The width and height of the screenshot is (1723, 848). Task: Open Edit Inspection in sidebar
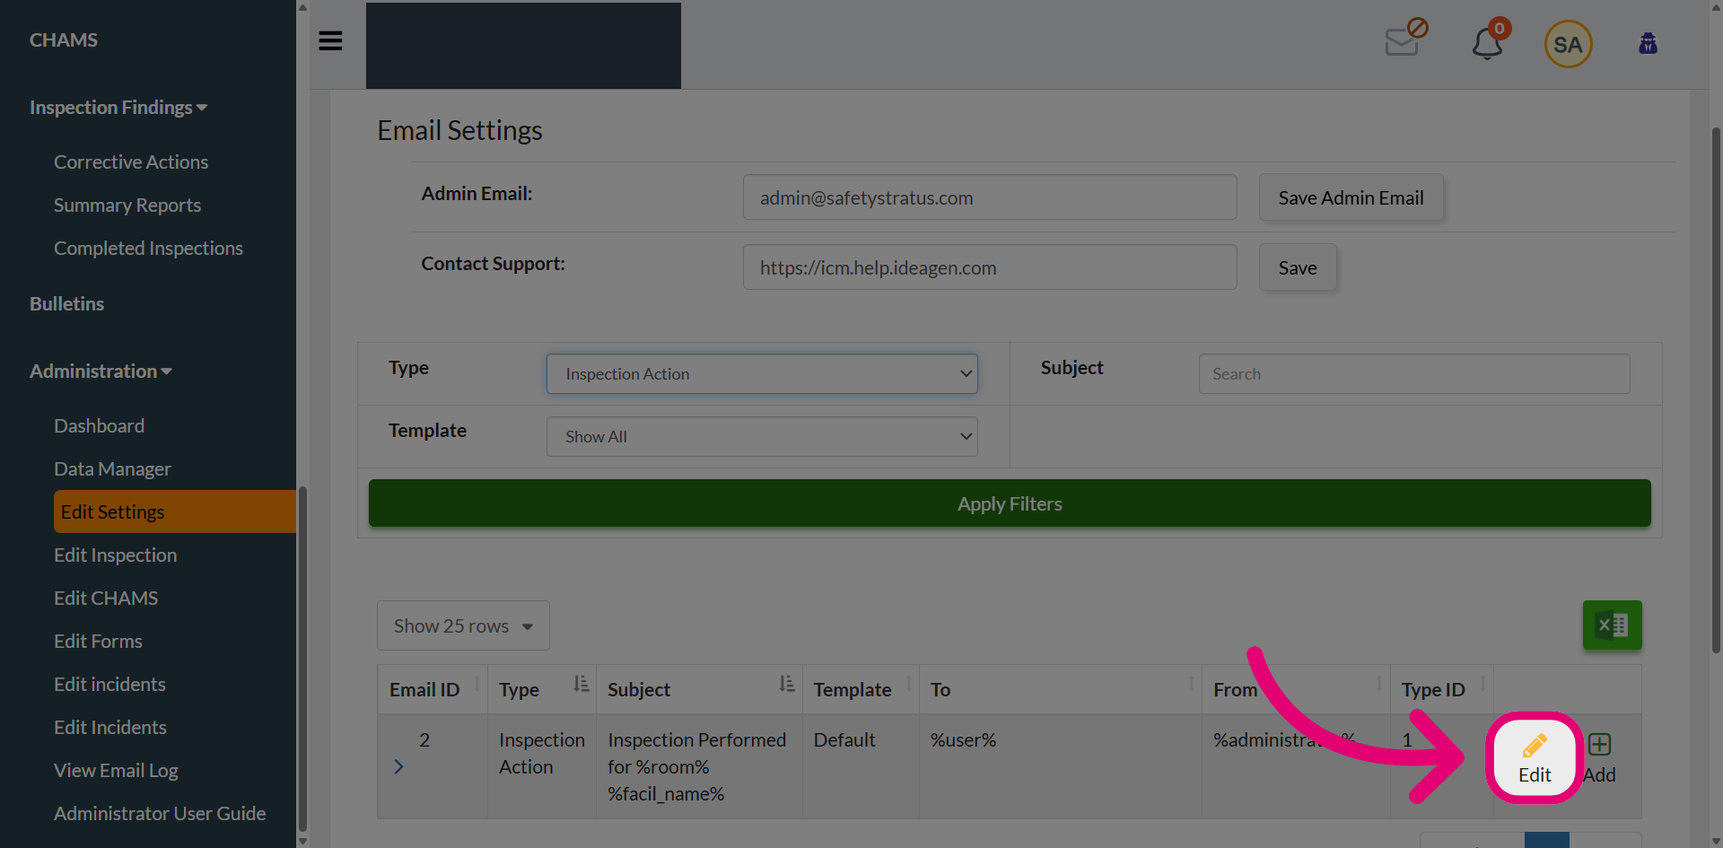115,555
